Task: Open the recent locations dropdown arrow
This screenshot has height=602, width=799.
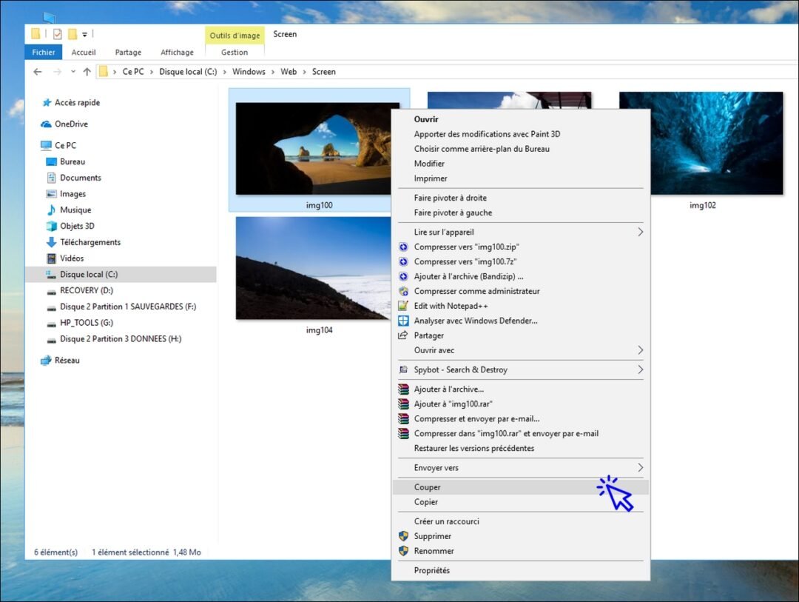Action: 73,72
